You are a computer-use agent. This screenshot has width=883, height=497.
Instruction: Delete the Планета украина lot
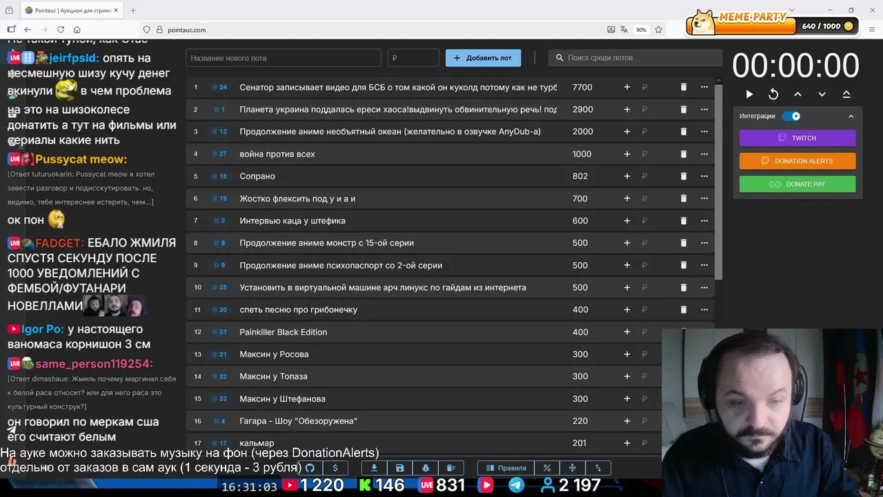[684, 109]
